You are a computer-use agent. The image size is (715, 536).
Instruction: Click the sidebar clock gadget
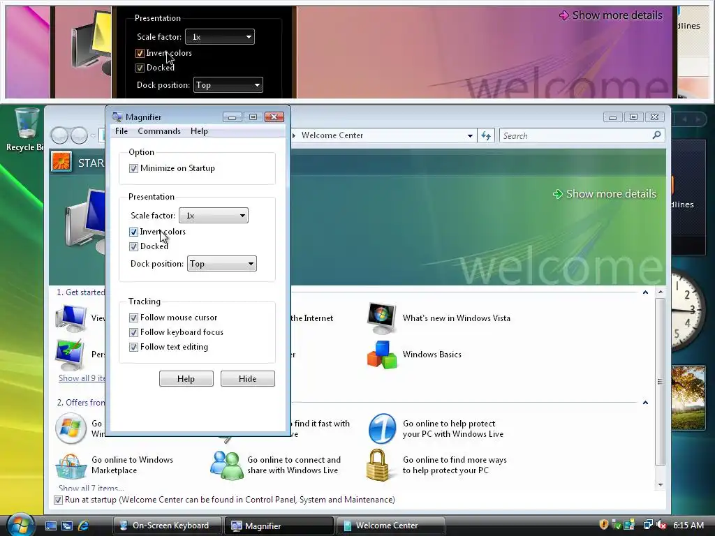pyautogui.click(x=688, y=310)
